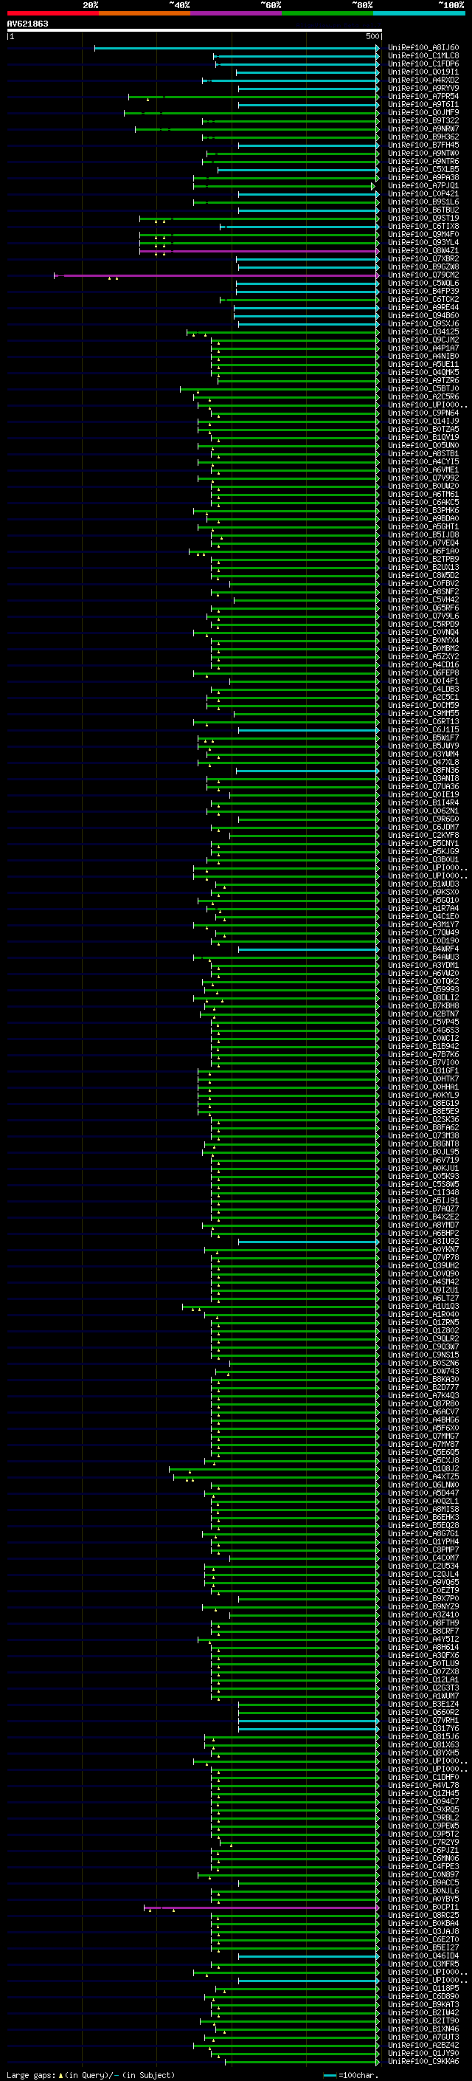The image size is (472, 2081).
Task: Open hit UniRef100_Q317Y6
Action: 423,1728
